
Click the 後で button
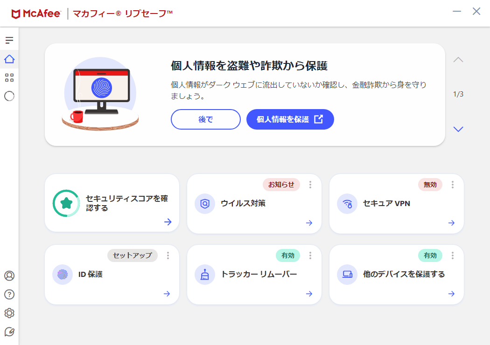206,119
